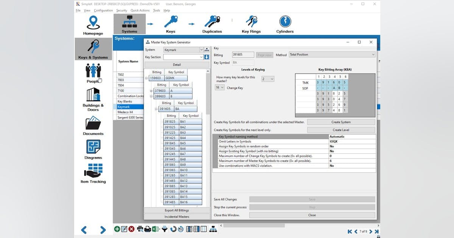
Task: Click the Export All Bittings button
Action: (x=177, y=210)
